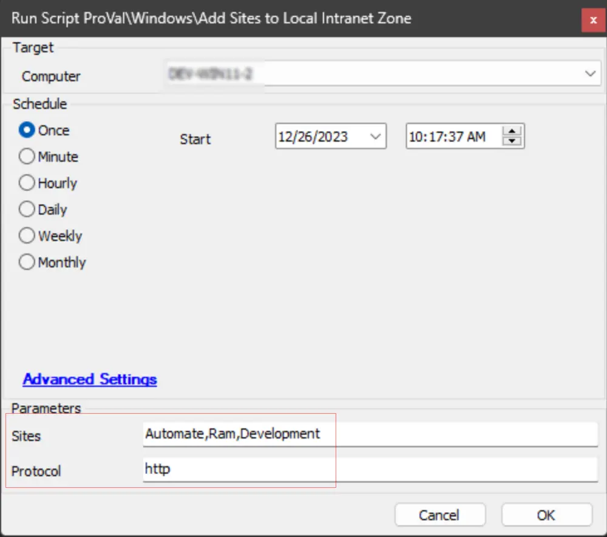Close the Run Script dialog
607x537 pixels.
[x=593, y=20]
